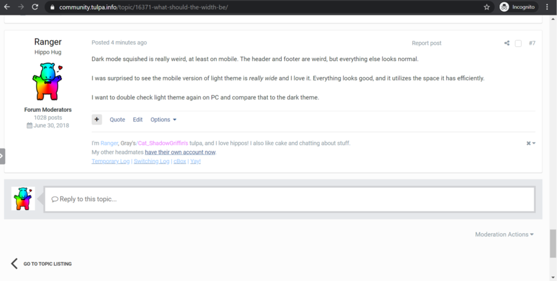
Task: Click the back chevron beside topic listing
Action: 14,264
